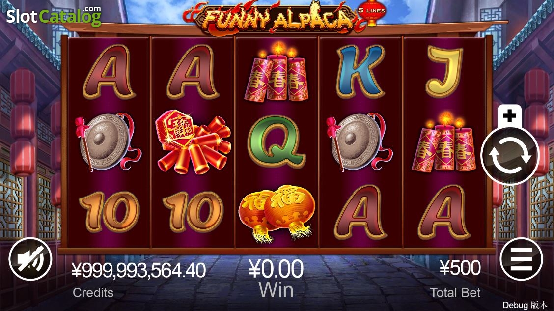
Task: Expand bet options with the plus button
Action: [509, 115]
